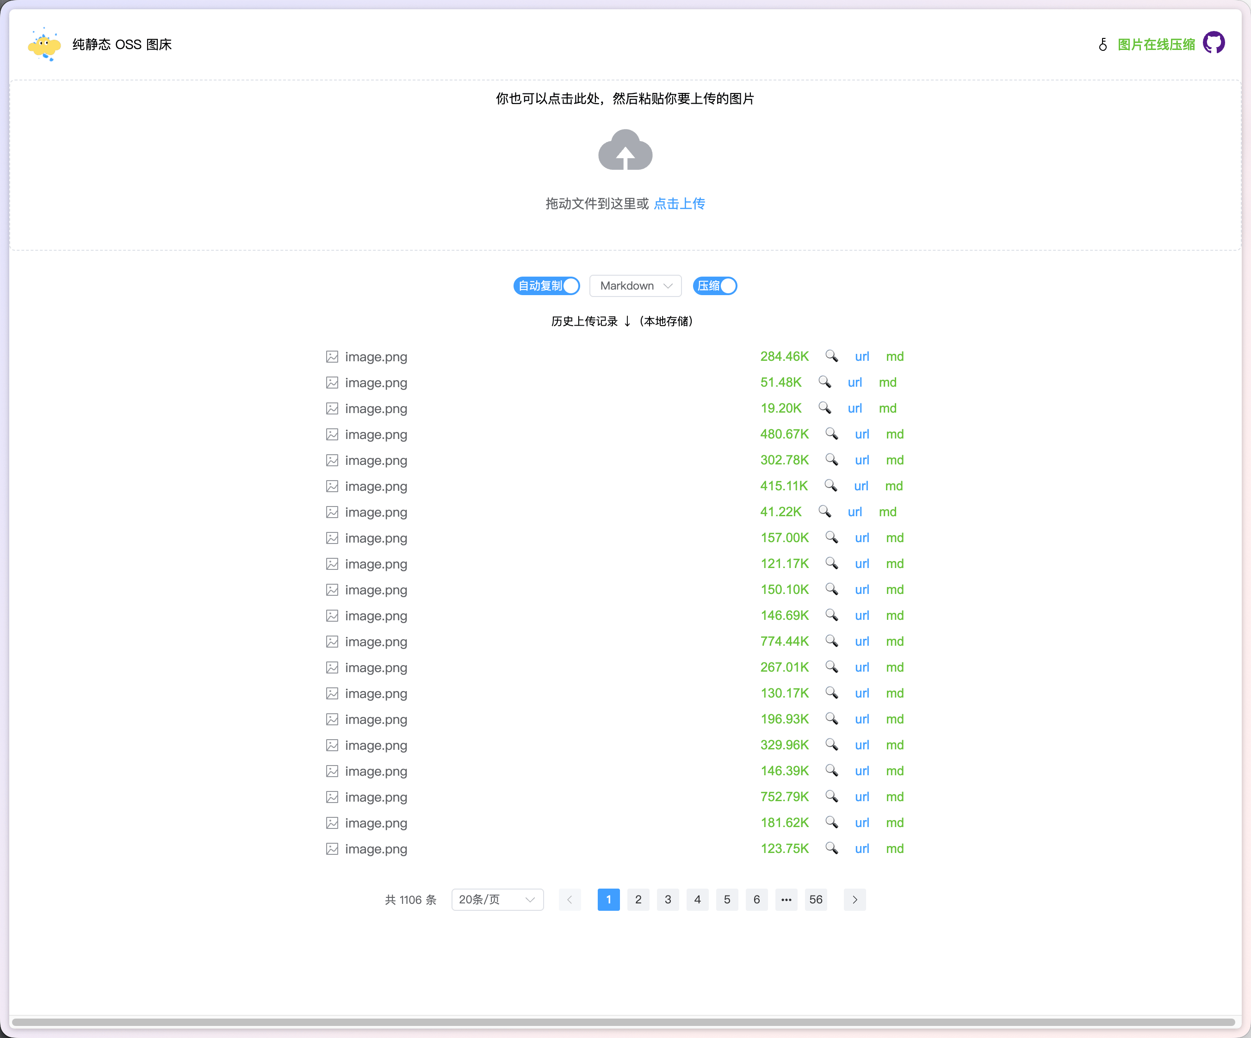Preview the 51.48K image with magnifier
This screenshot has height=1038, width=1251.
(824, 383)
